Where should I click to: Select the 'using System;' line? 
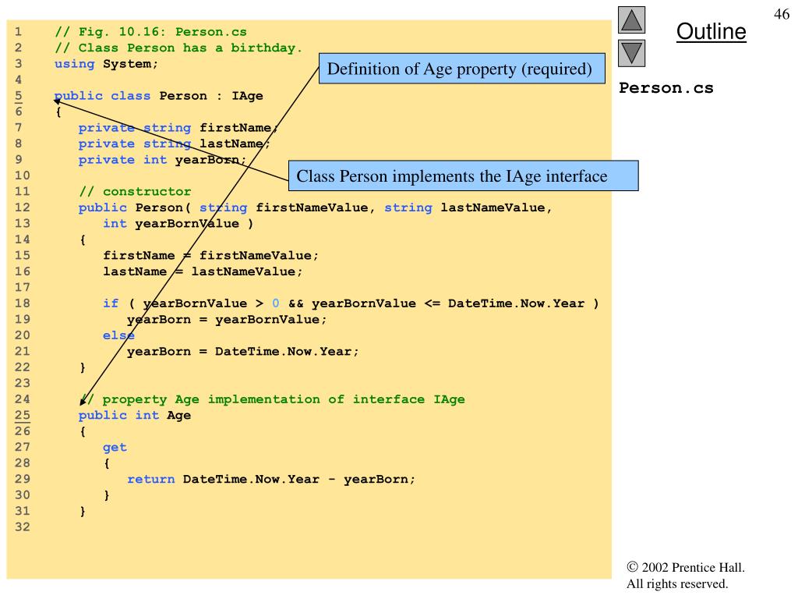[106, 64]
